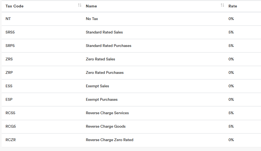Click the 5% rate in the RCG5 row
Screen dimensions: 261x151
coord(231,127)
